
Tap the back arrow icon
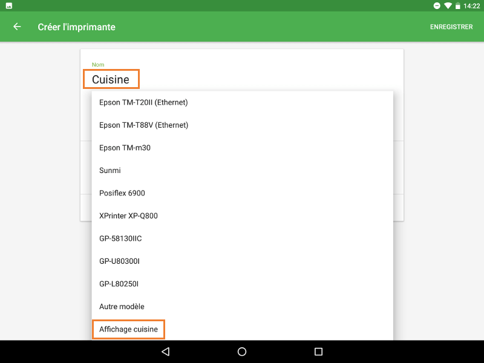coord(17,27)
